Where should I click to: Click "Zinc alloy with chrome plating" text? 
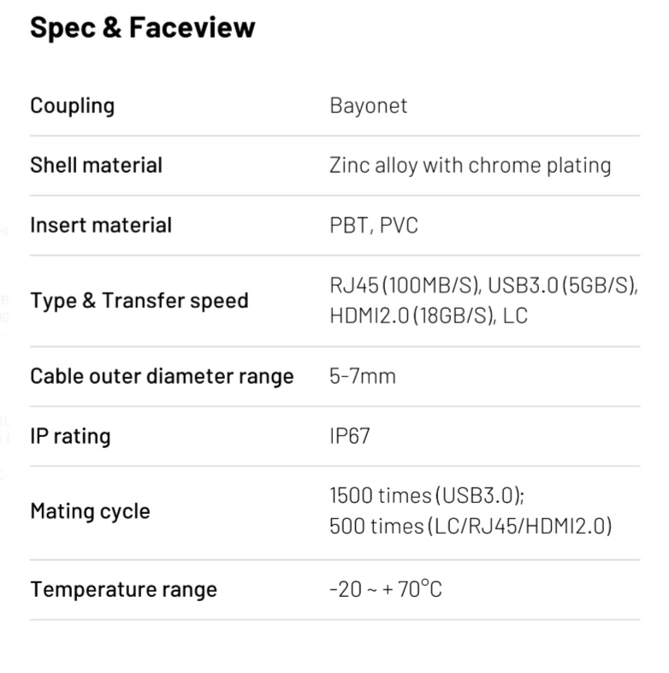[x=470, y=165]
